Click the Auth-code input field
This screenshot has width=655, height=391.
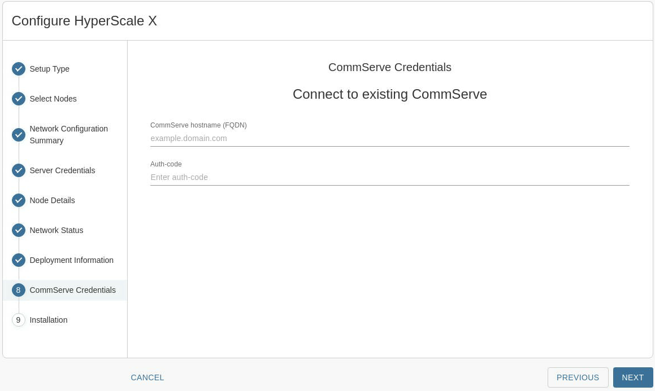[389, 177]
